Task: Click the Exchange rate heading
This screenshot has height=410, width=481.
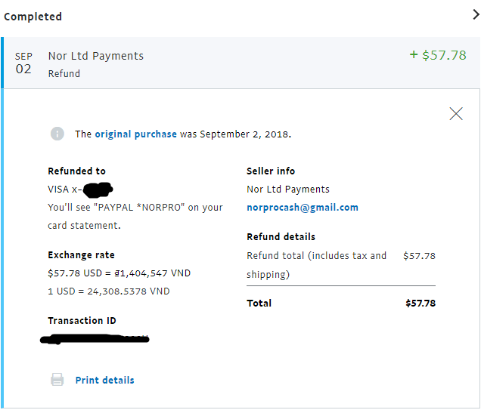Action: (x=81, y=254)
